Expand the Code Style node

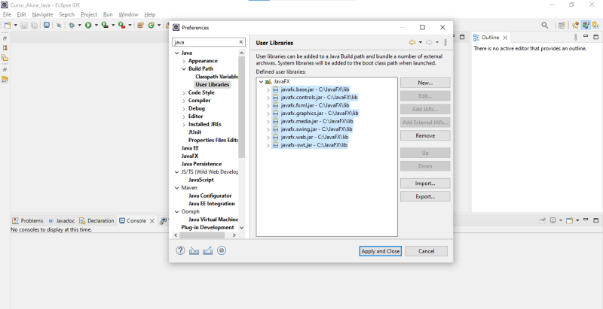point(184,92)
